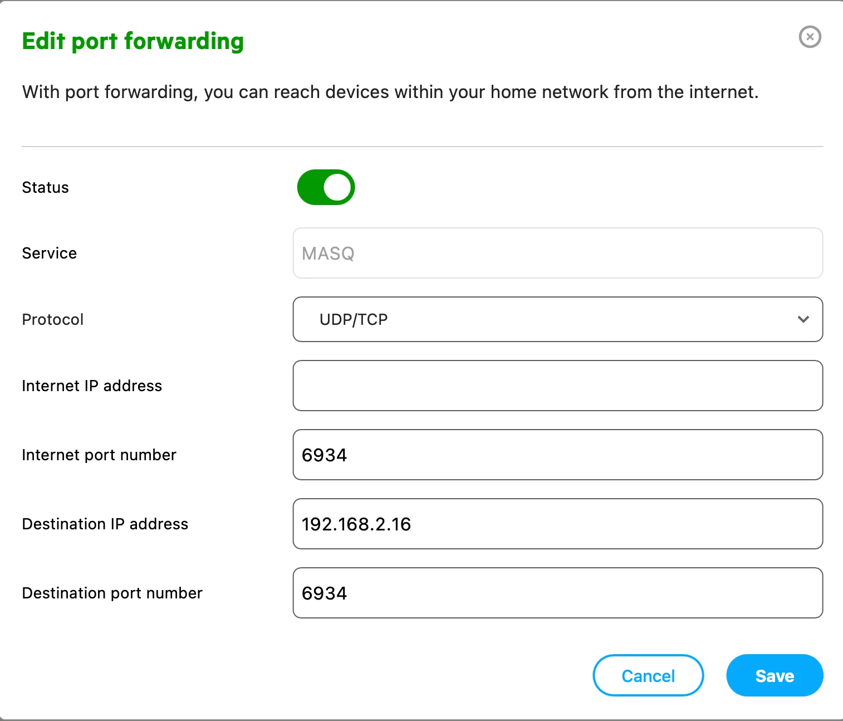Save the port forwarding settings

[x=774, y=675]
